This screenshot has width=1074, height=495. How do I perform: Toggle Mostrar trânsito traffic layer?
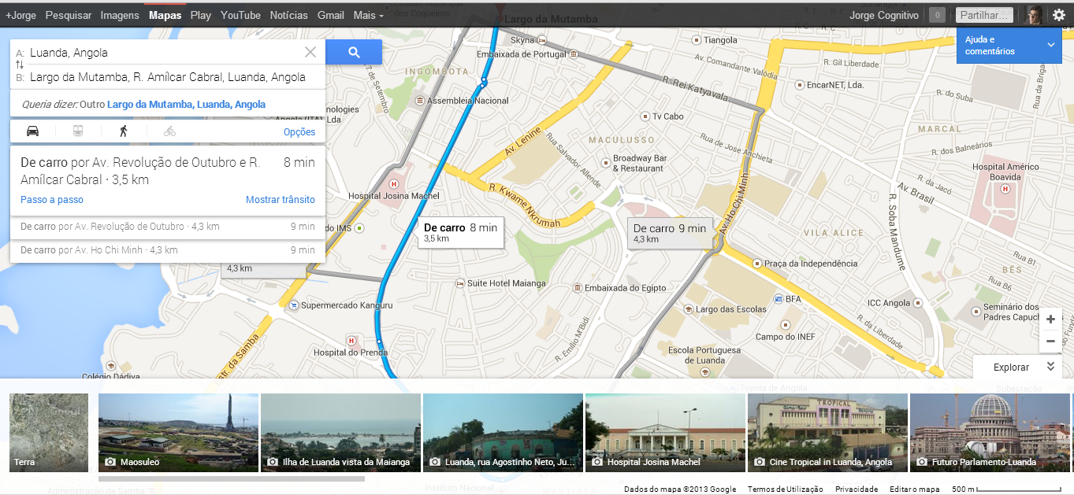tap(281, 200)
